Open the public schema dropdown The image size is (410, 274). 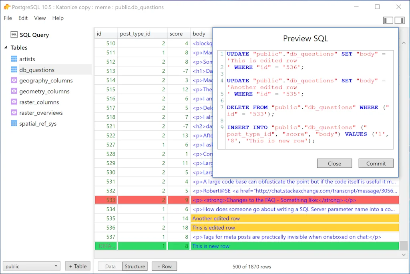pos(31,266)
